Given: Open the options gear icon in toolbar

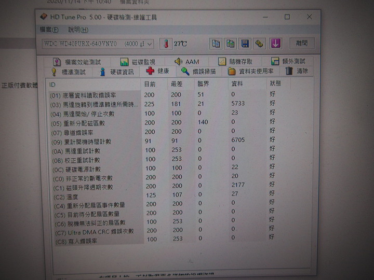Looking at the screenshot, I should coord(259,44).
